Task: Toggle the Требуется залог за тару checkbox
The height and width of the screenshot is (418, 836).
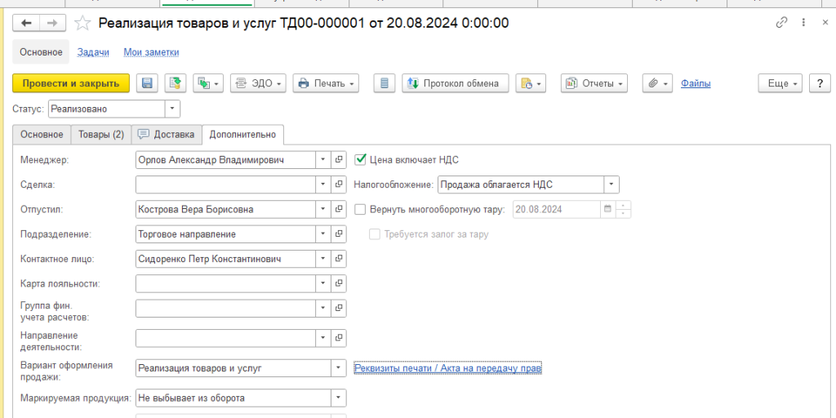Action: coord(375,234)
